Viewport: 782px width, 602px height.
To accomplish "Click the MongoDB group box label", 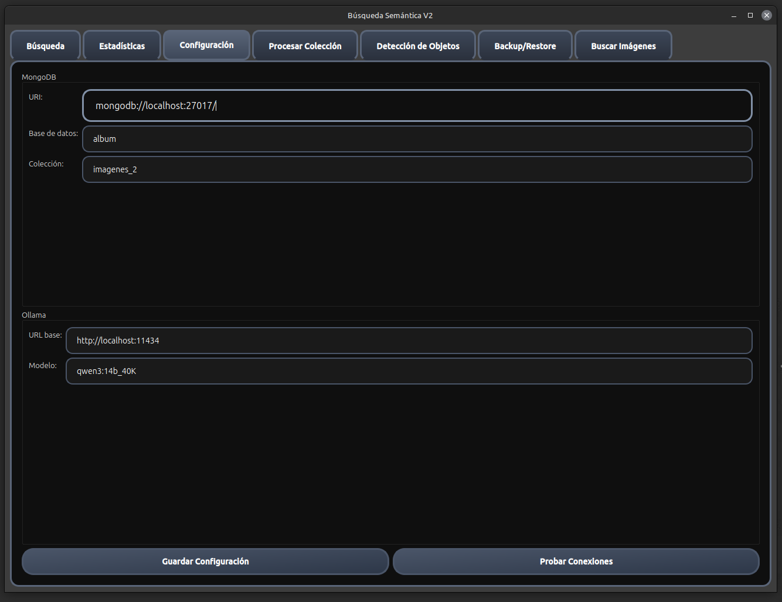I will click(39, 77).
